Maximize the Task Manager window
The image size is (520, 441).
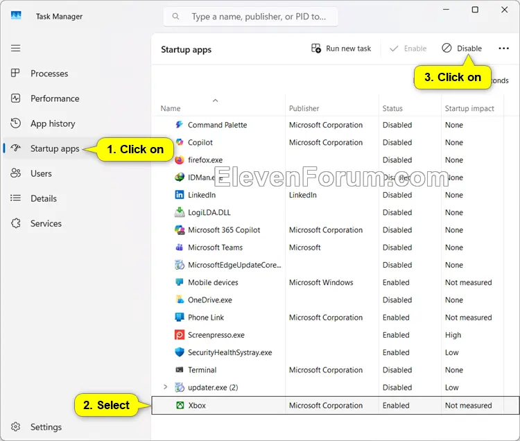point(475,10)
